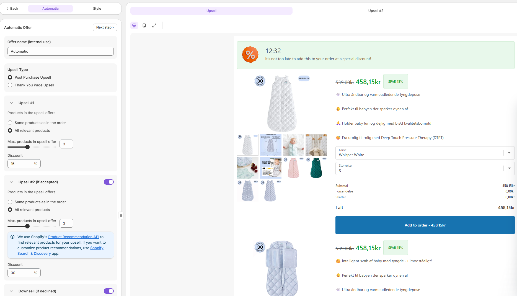Select the baby photo thumbnail
517x296 pixels.
click(293, 145)
